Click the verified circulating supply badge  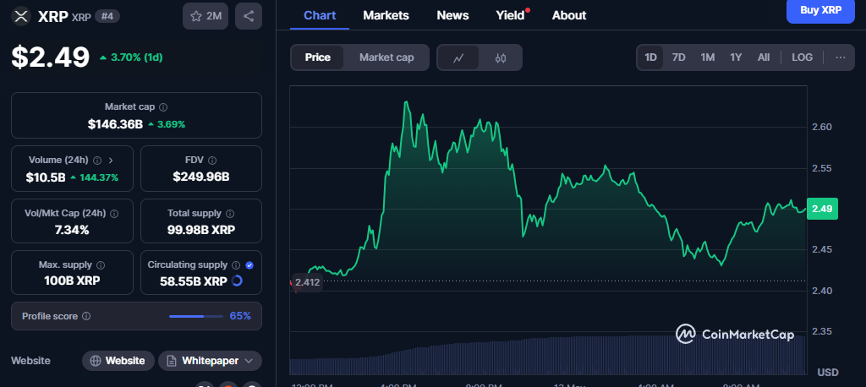coord(249,265)
